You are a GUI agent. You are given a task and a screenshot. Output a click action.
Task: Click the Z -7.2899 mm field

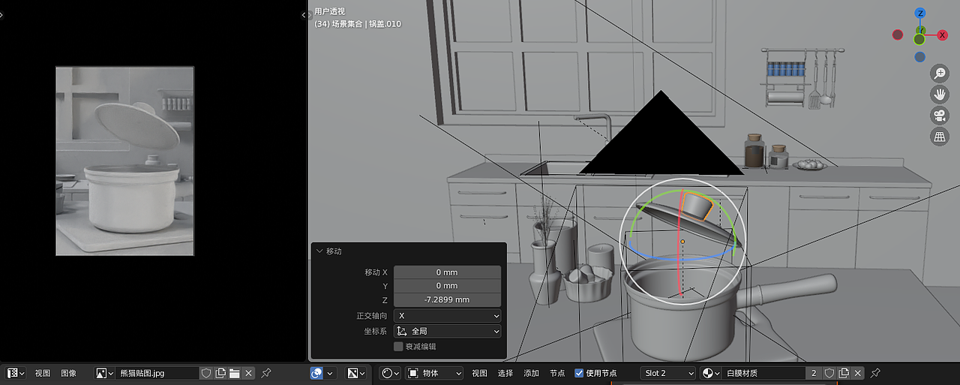pos(448,299)
